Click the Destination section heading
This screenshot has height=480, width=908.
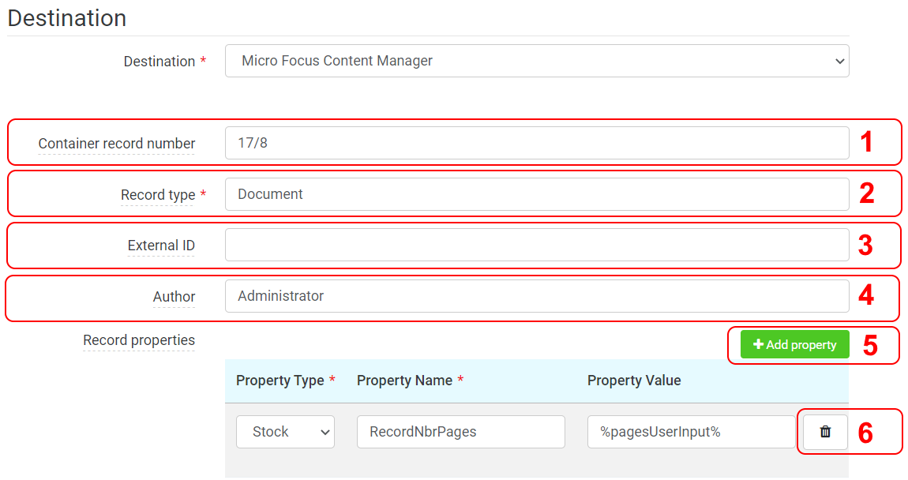tap(66, 18)
